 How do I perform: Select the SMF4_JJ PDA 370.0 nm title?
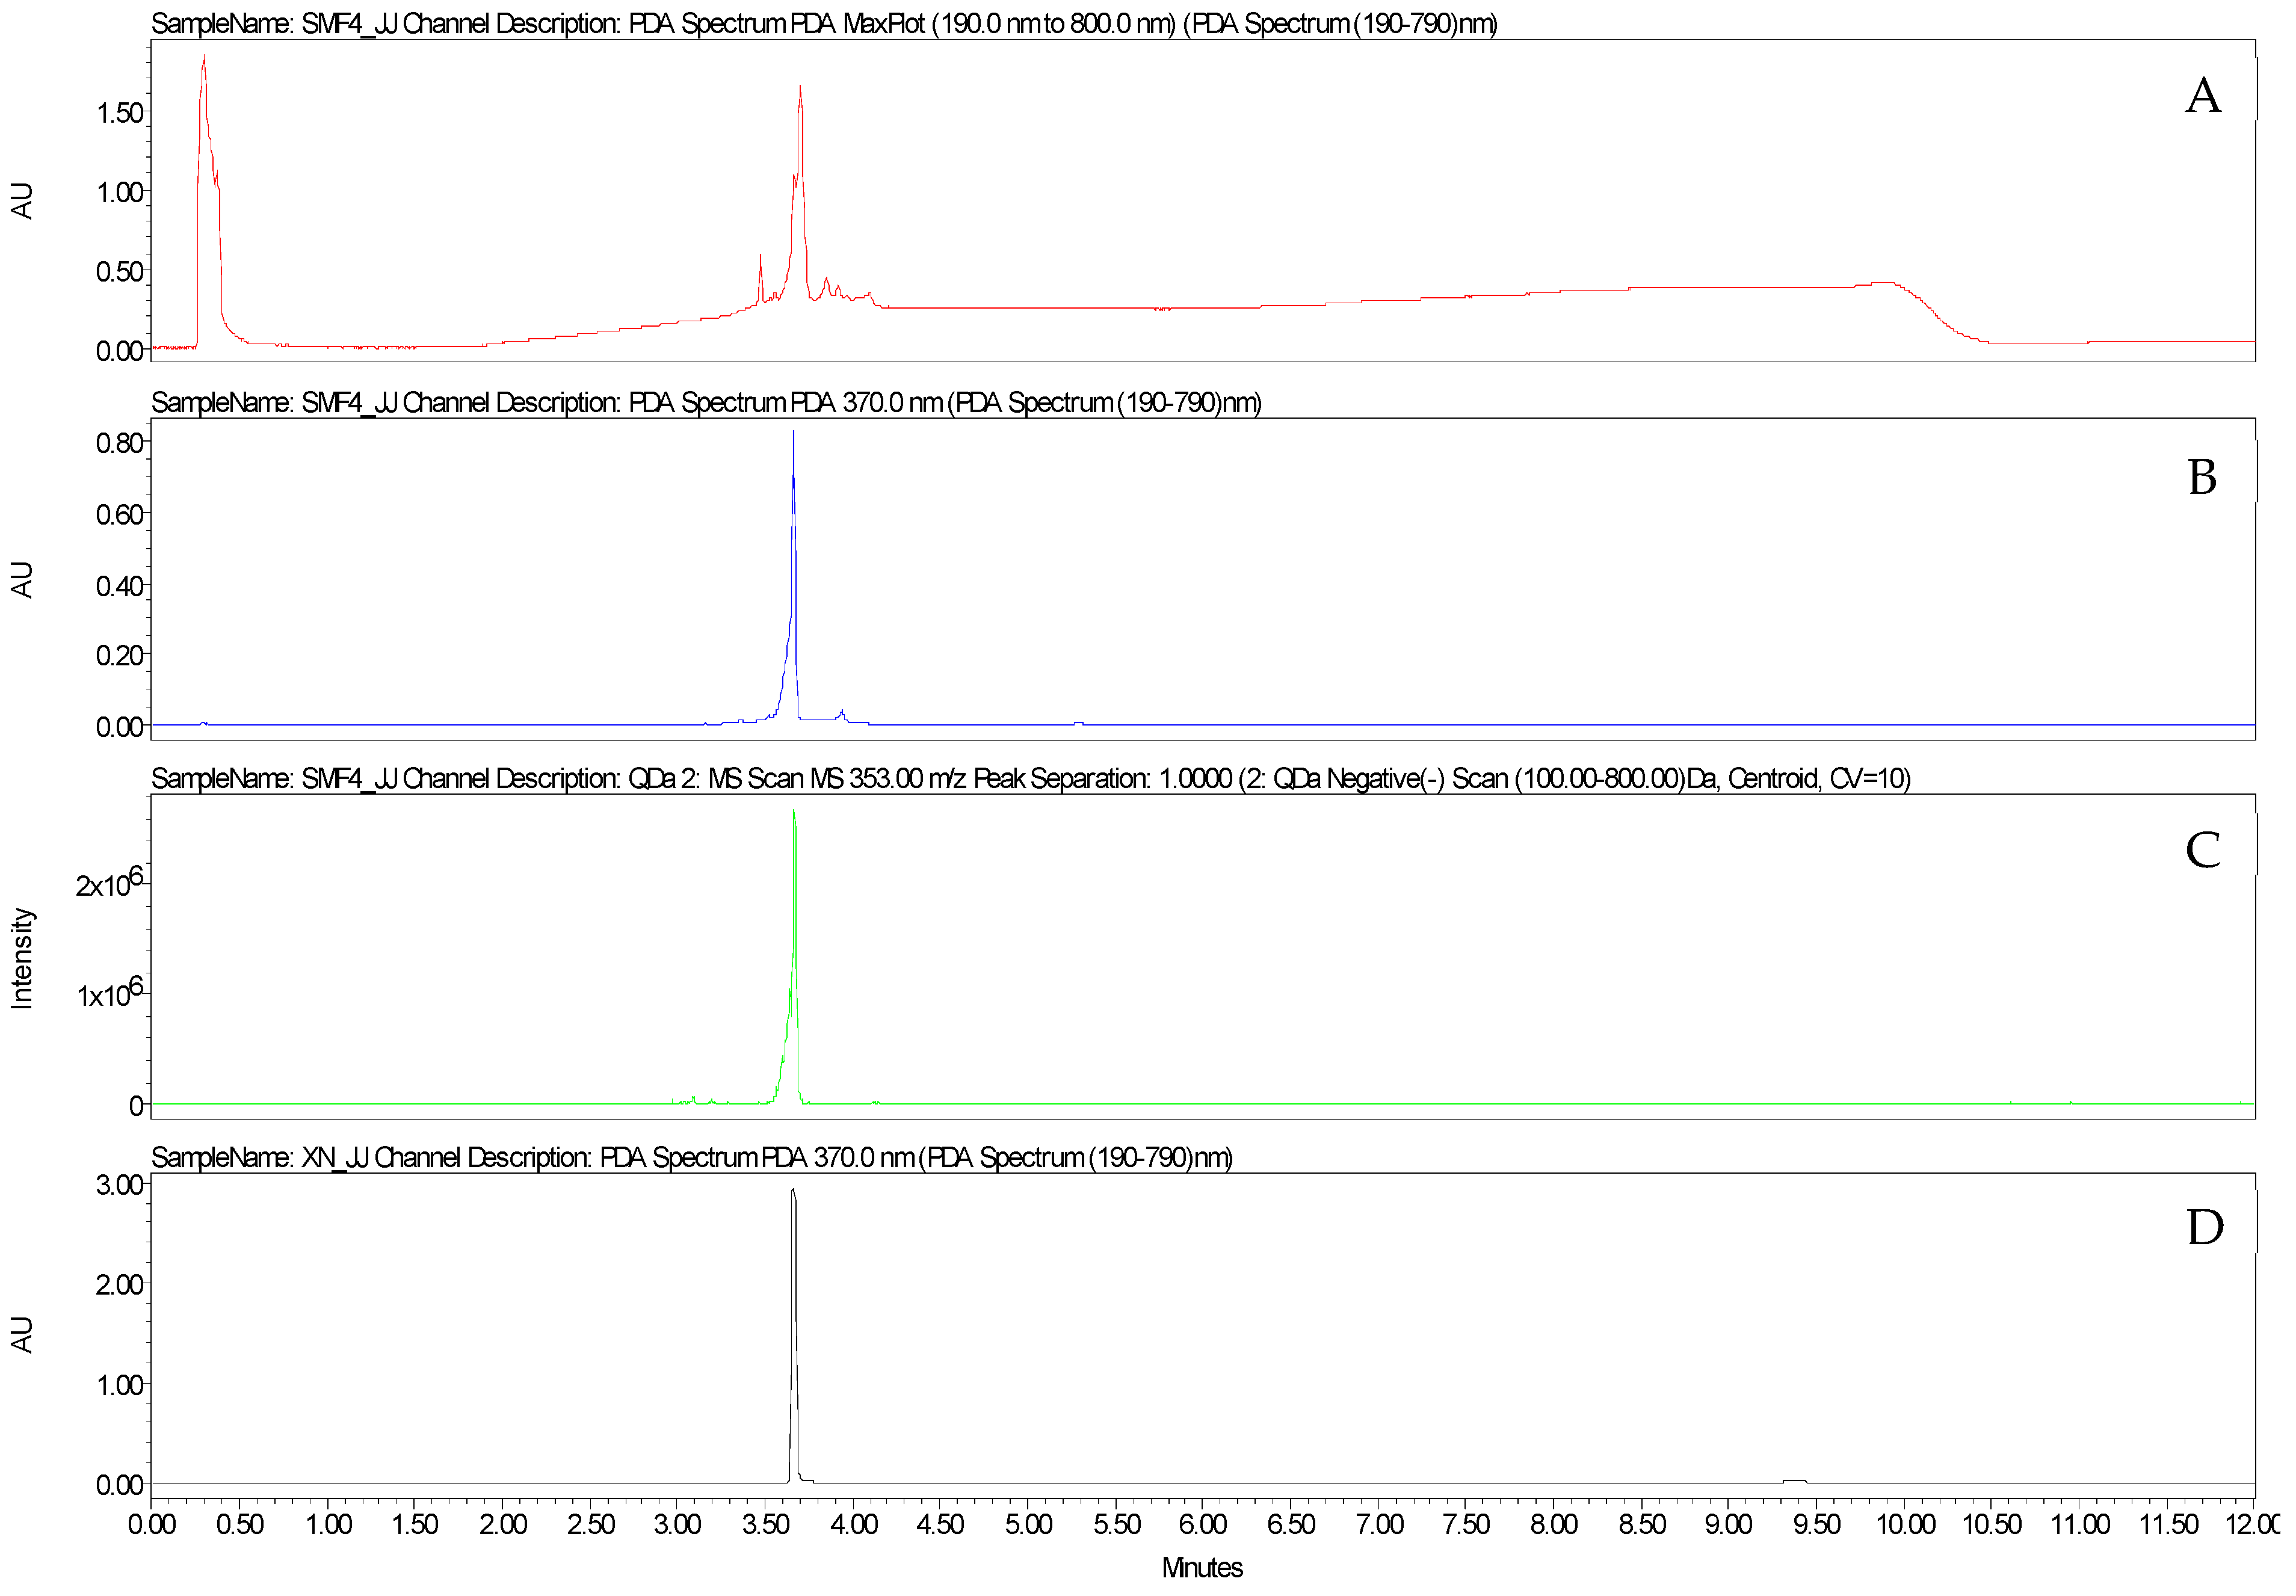pos(705,402)
